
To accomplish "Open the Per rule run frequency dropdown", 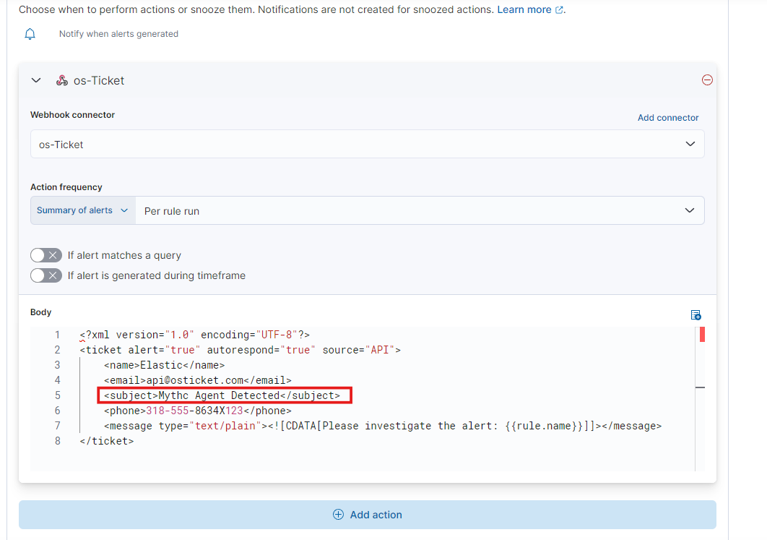I will point(420,210).
